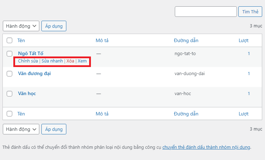This screenshot has width=265, height=160.
Task: Tick the select-all checkbox in table header
Action: pos(9,40)
